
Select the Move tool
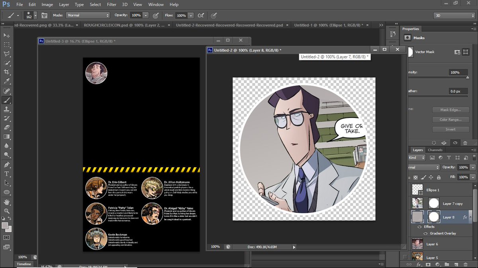point(7,36)
